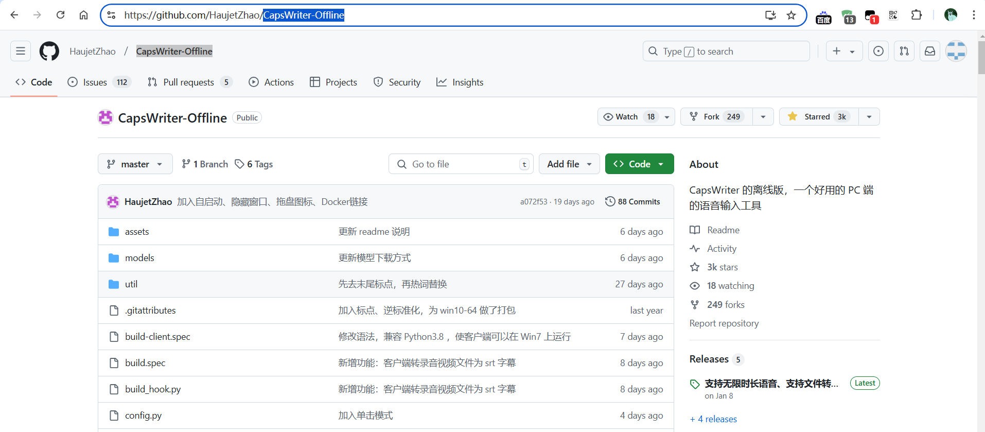Switch to the Issues tab
Image resolution: width=985 pixels, height=432 pixels.
[100, 82]
